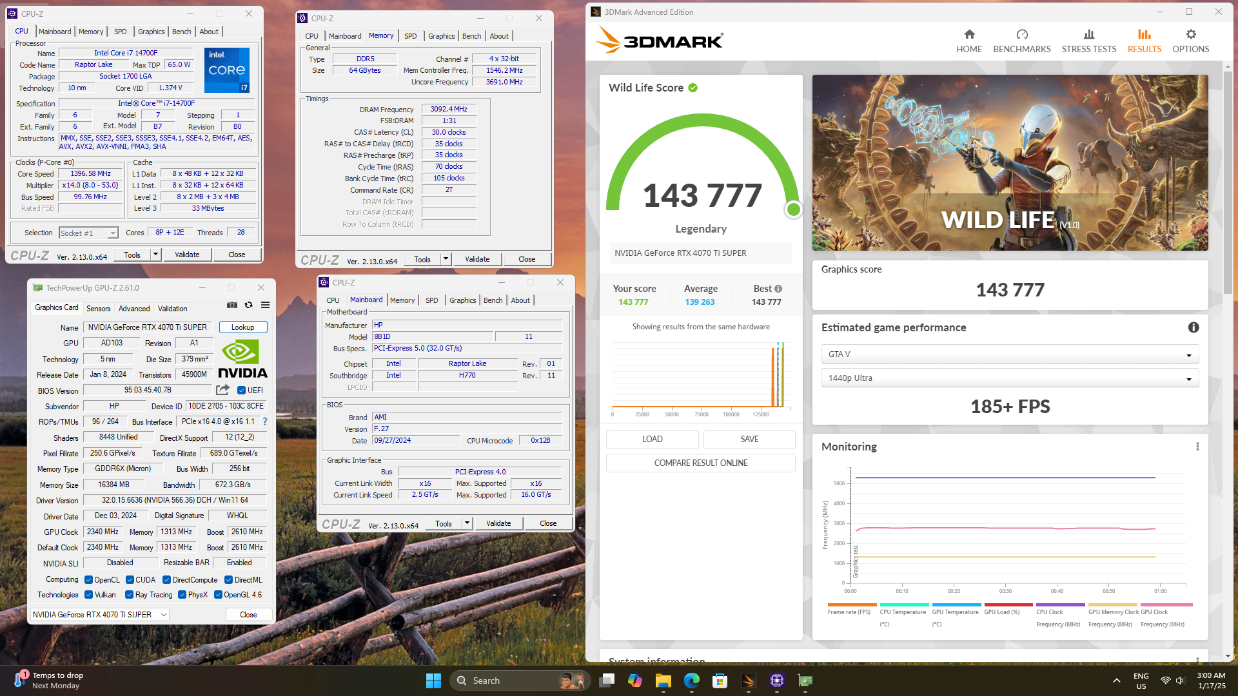Show hidden system tray icons
This screenshot has height=696, width=1238.
tap(1116, 681)
